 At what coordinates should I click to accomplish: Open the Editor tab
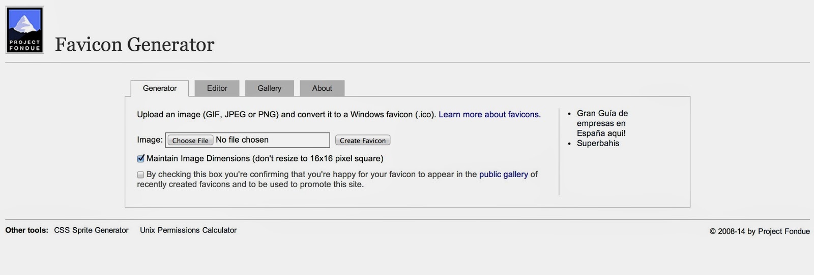pyautogui.click(x=217, y=88)
